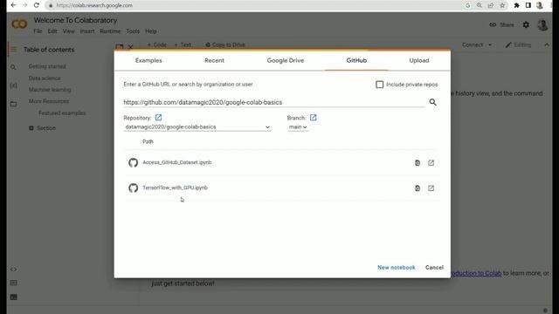
Task: Close the table of contents panel
Action: 130,46
